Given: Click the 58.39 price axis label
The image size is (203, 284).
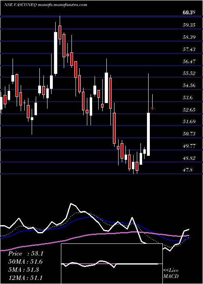Looking at the screenshot, I should (x=189, y=37).
